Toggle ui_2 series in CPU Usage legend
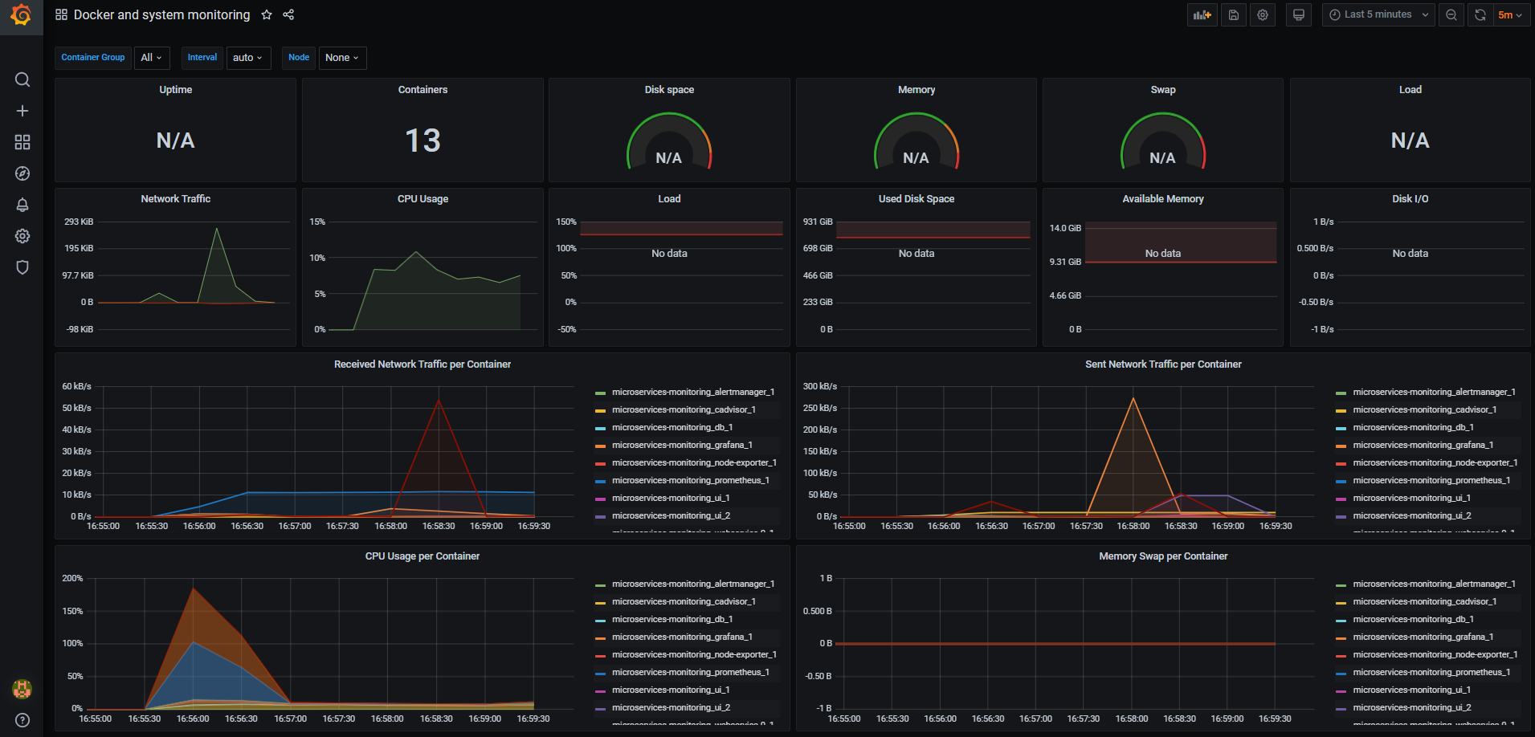Screen dimensions: 1535x737 [671, 708]
